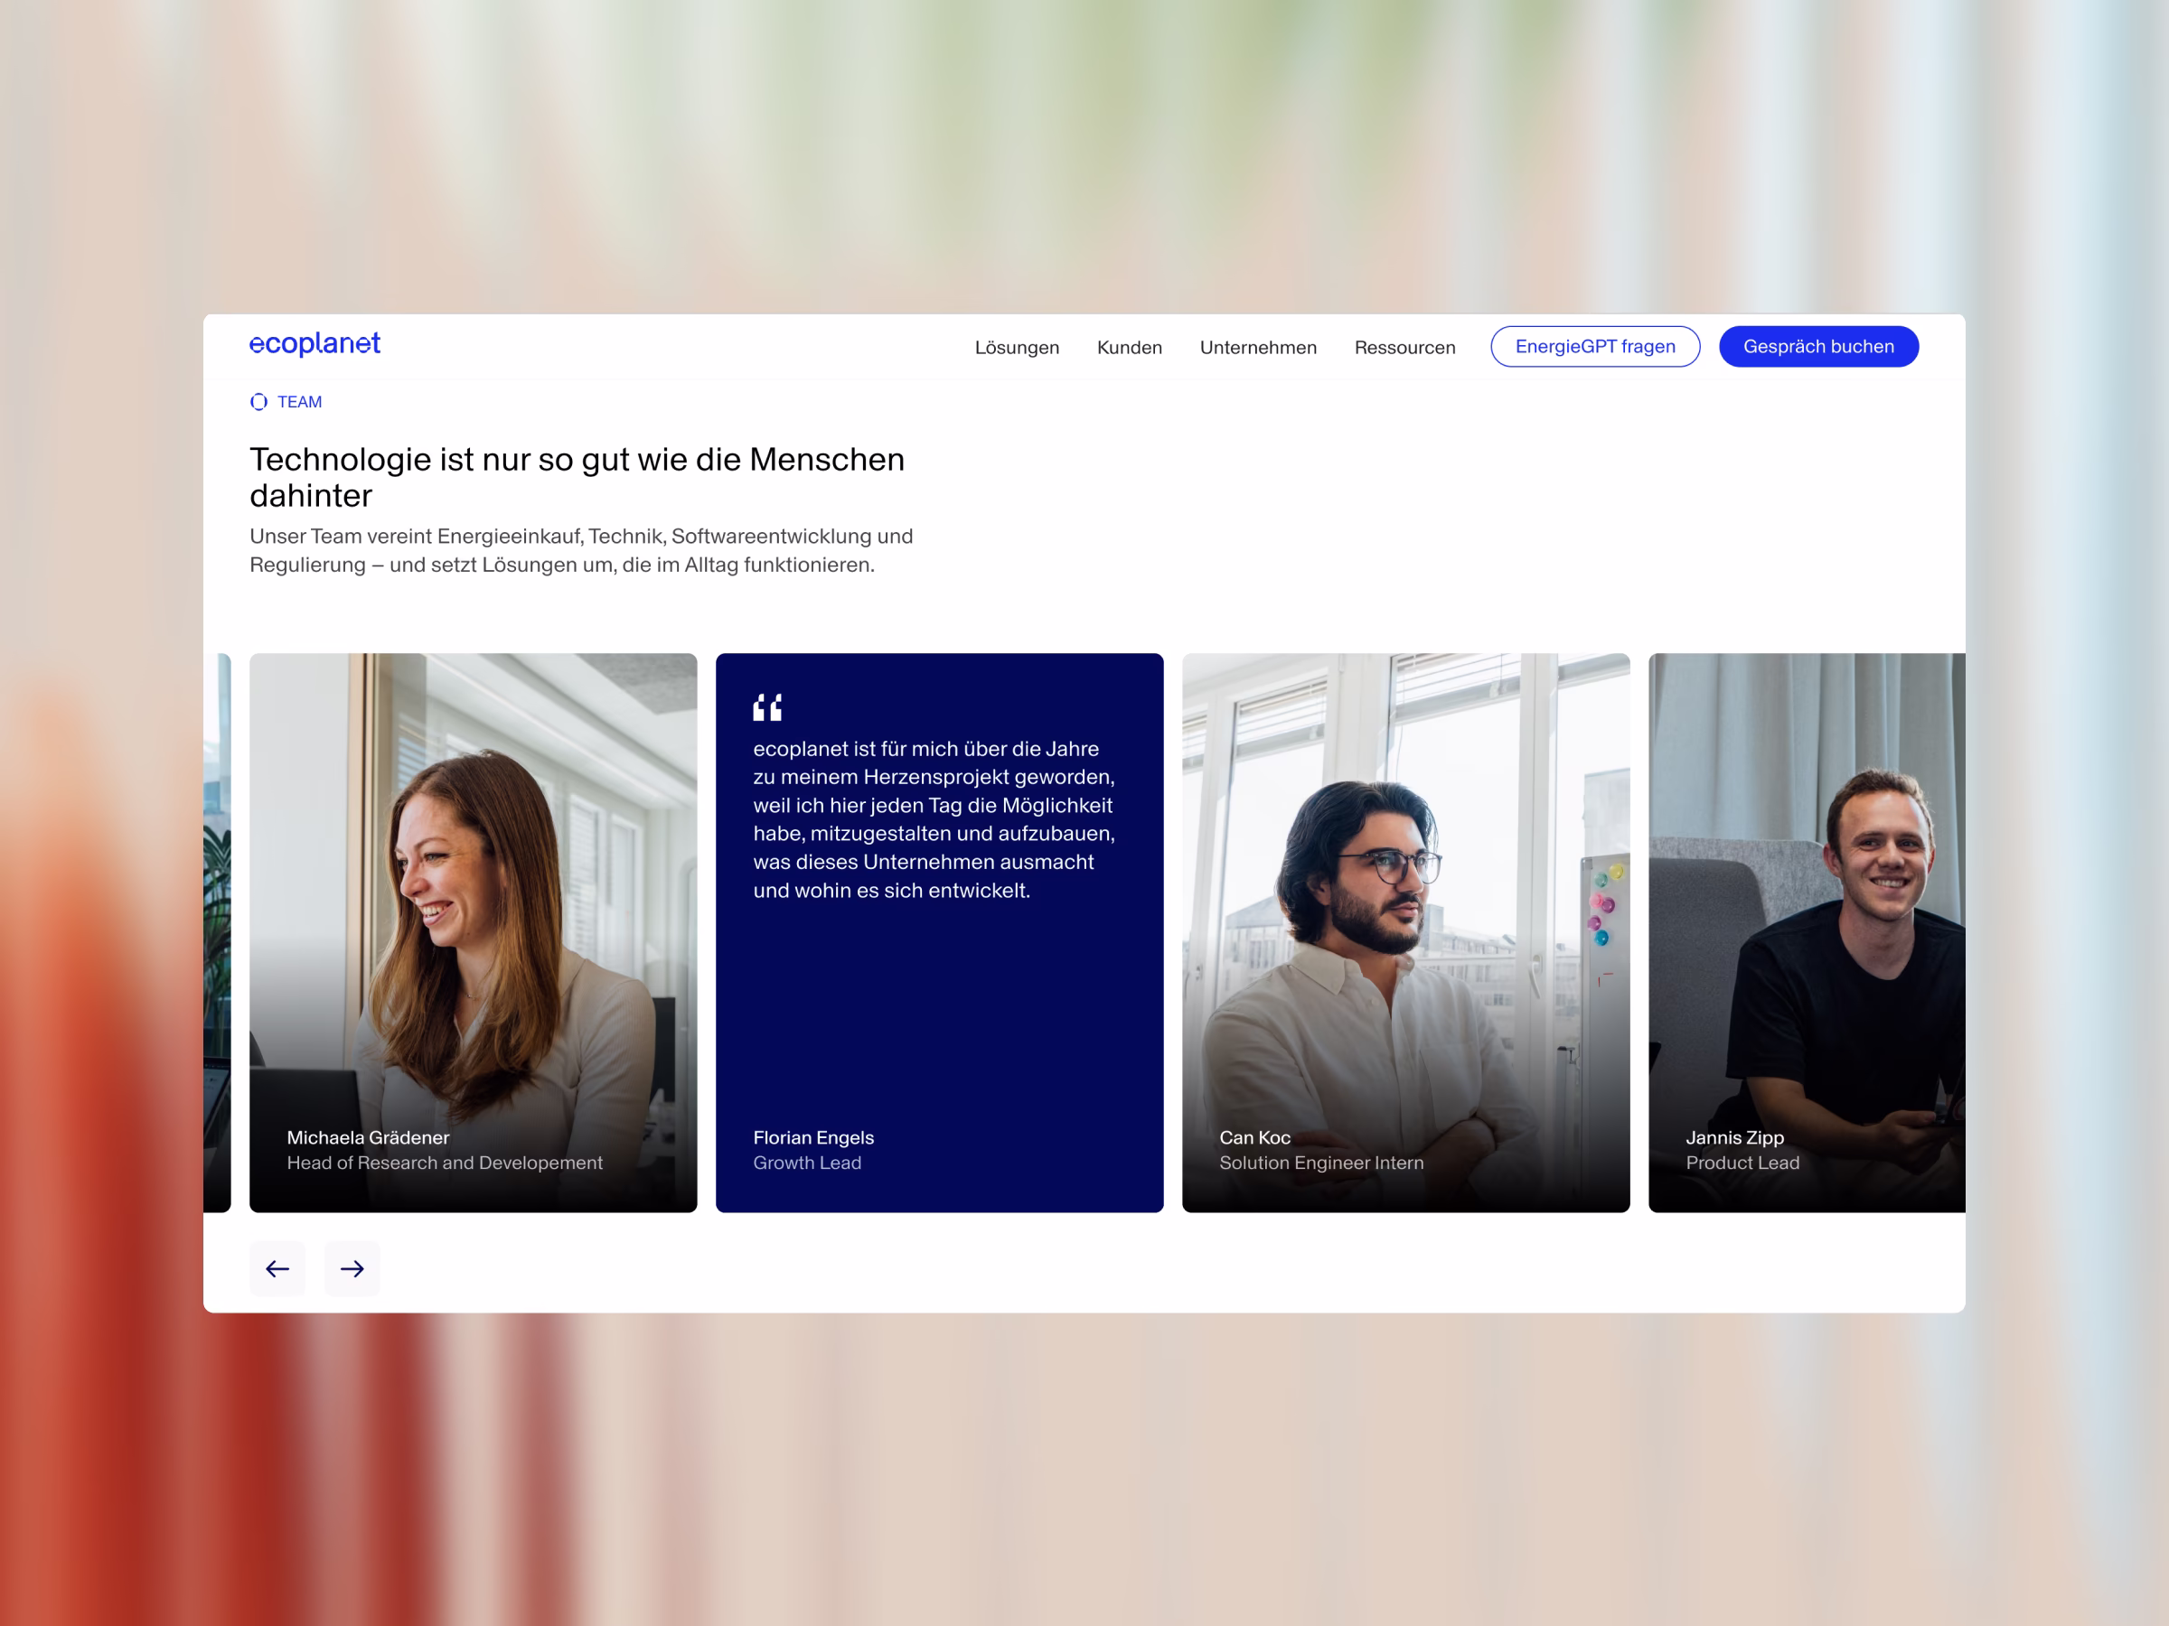Screen dimensions: 2169x1626
Task: Click the TEAM section label
Action: coord(299,402)
